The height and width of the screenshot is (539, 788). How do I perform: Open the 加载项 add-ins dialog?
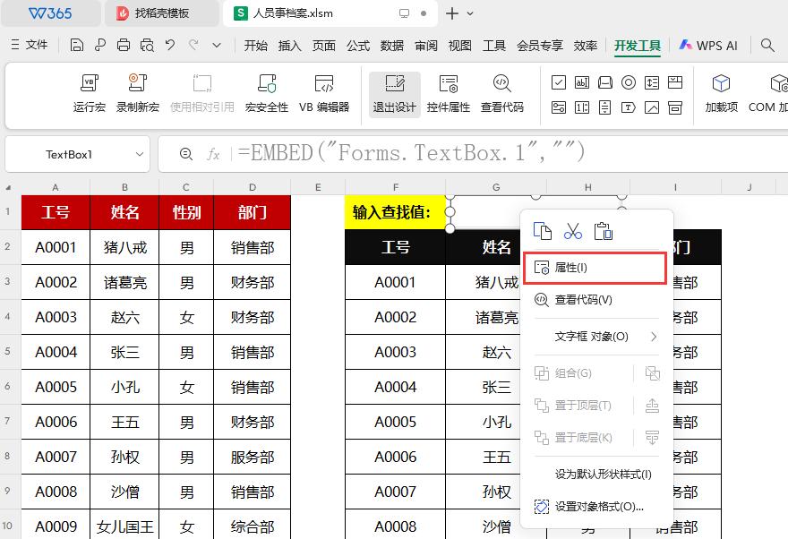tap(721, 93)
